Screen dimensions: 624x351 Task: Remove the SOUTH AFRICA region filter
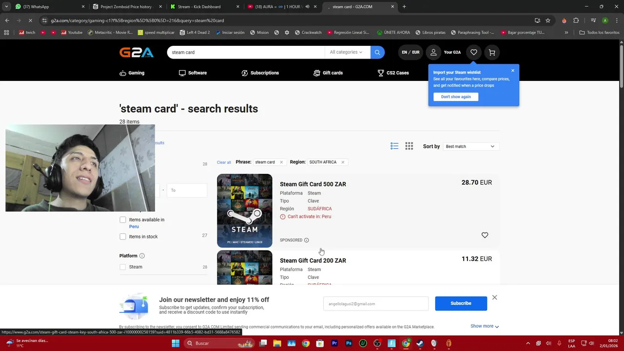[x=343, y=162]
